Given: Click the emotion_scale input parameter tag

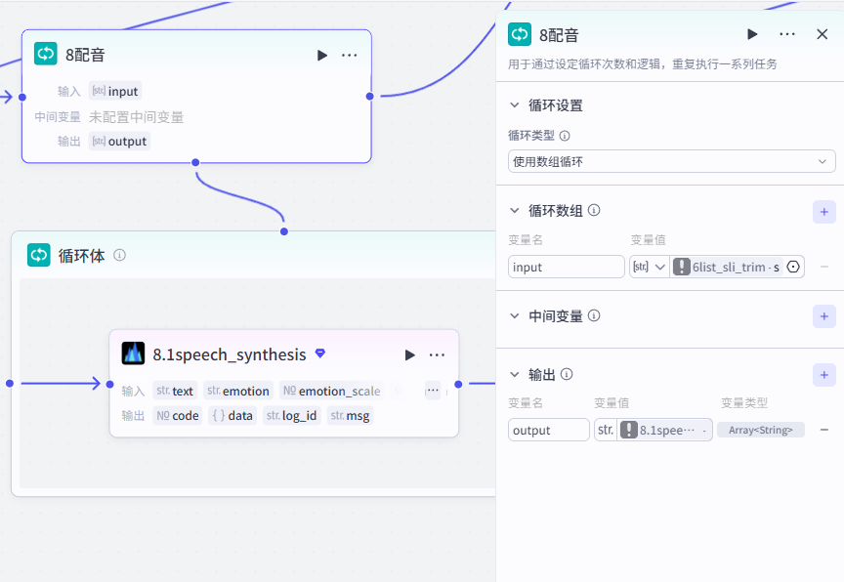Looking at the screenshot, I should pyautogui.click(x=331, y=391).
